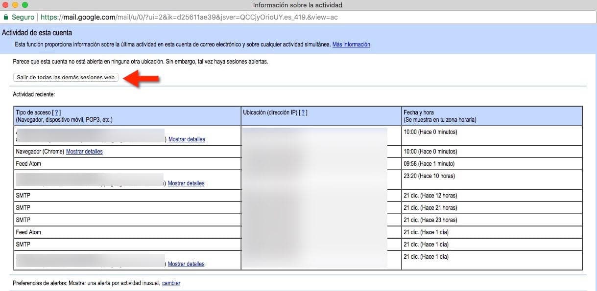
Task: Select the Feed Atom entry from 09:58
Action: (x=28, y=164)
